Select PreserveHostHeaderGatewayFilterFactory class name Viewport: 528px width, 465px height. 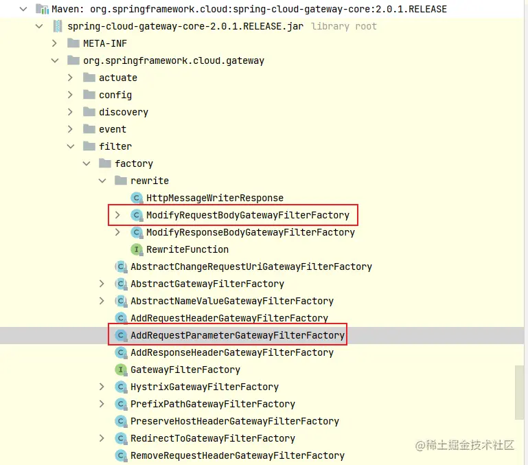[235, 421]
